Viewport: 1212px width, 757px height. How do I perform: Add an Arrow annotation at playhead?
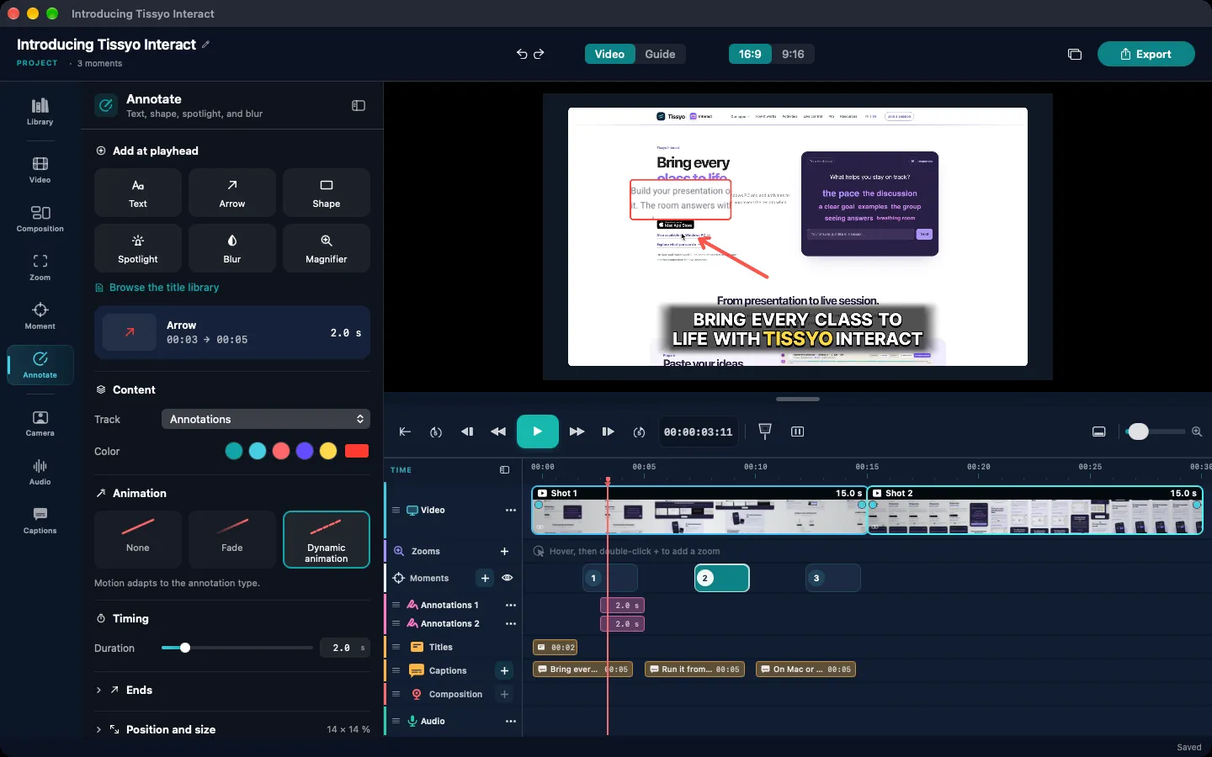pyautogui.click(x=232, y=193)
